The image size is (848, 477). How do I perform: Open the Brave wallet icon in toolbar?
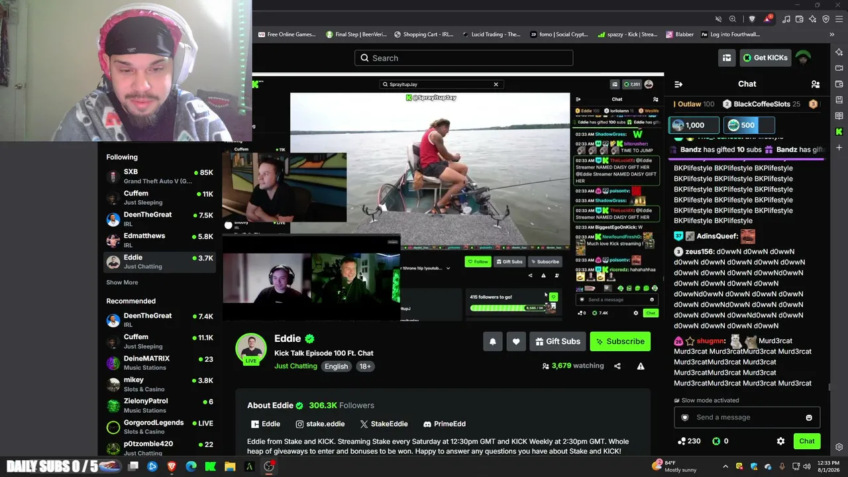pos(800,19)
